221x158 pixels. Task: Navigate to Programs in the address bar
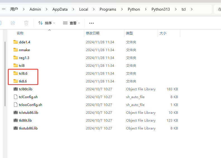(108, 9)
